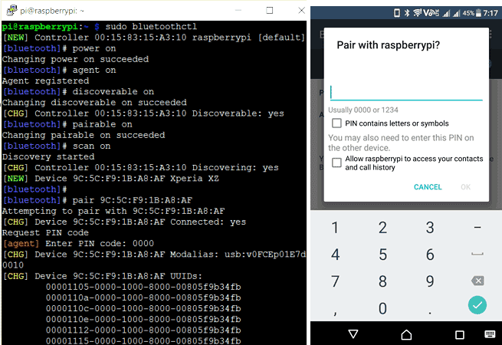Maximize the pi@raspberrypi terminal window
The width and height of the screenshot is (502, 345).
click(x=270, y=10)
